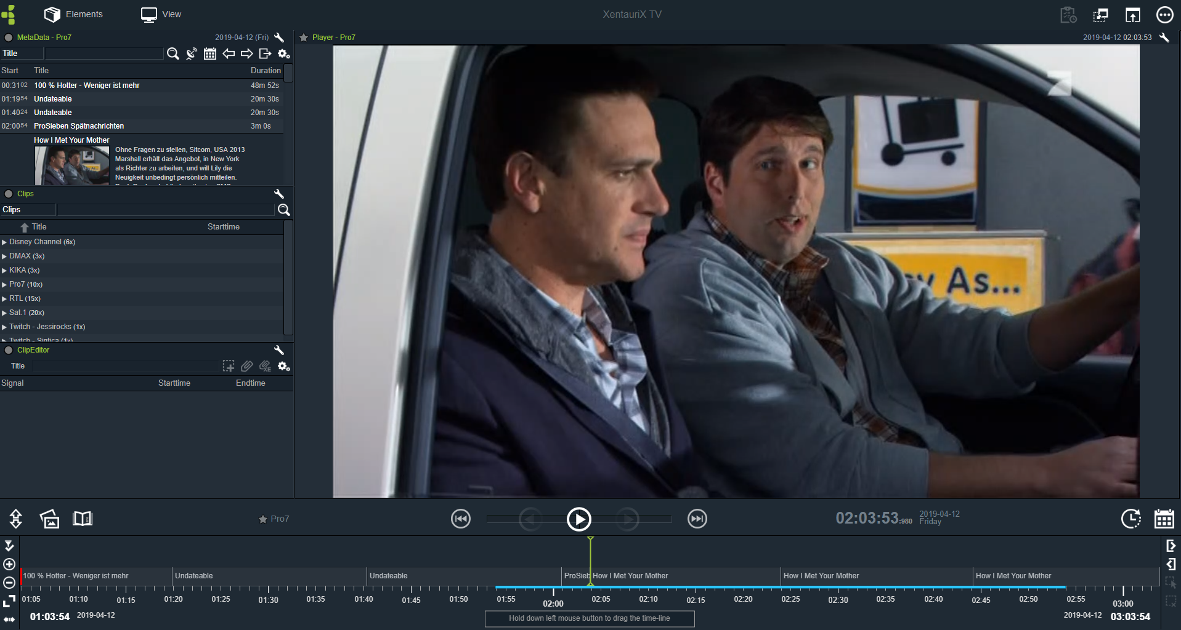Toggle the Player panel favorite star
1181x630 pixels.
[x=304, y=38]
